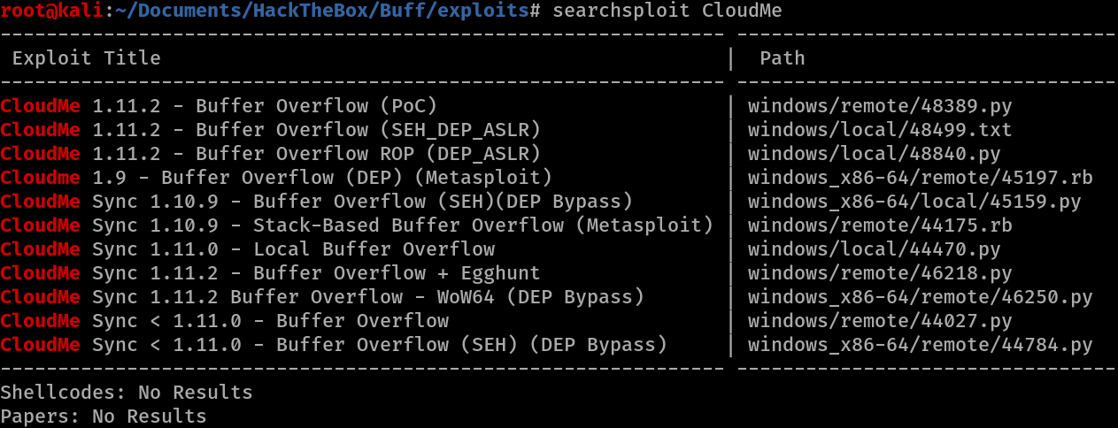Click the Exploit Title column header
The height and width of the screenshot is (428, 1118).
86,58
